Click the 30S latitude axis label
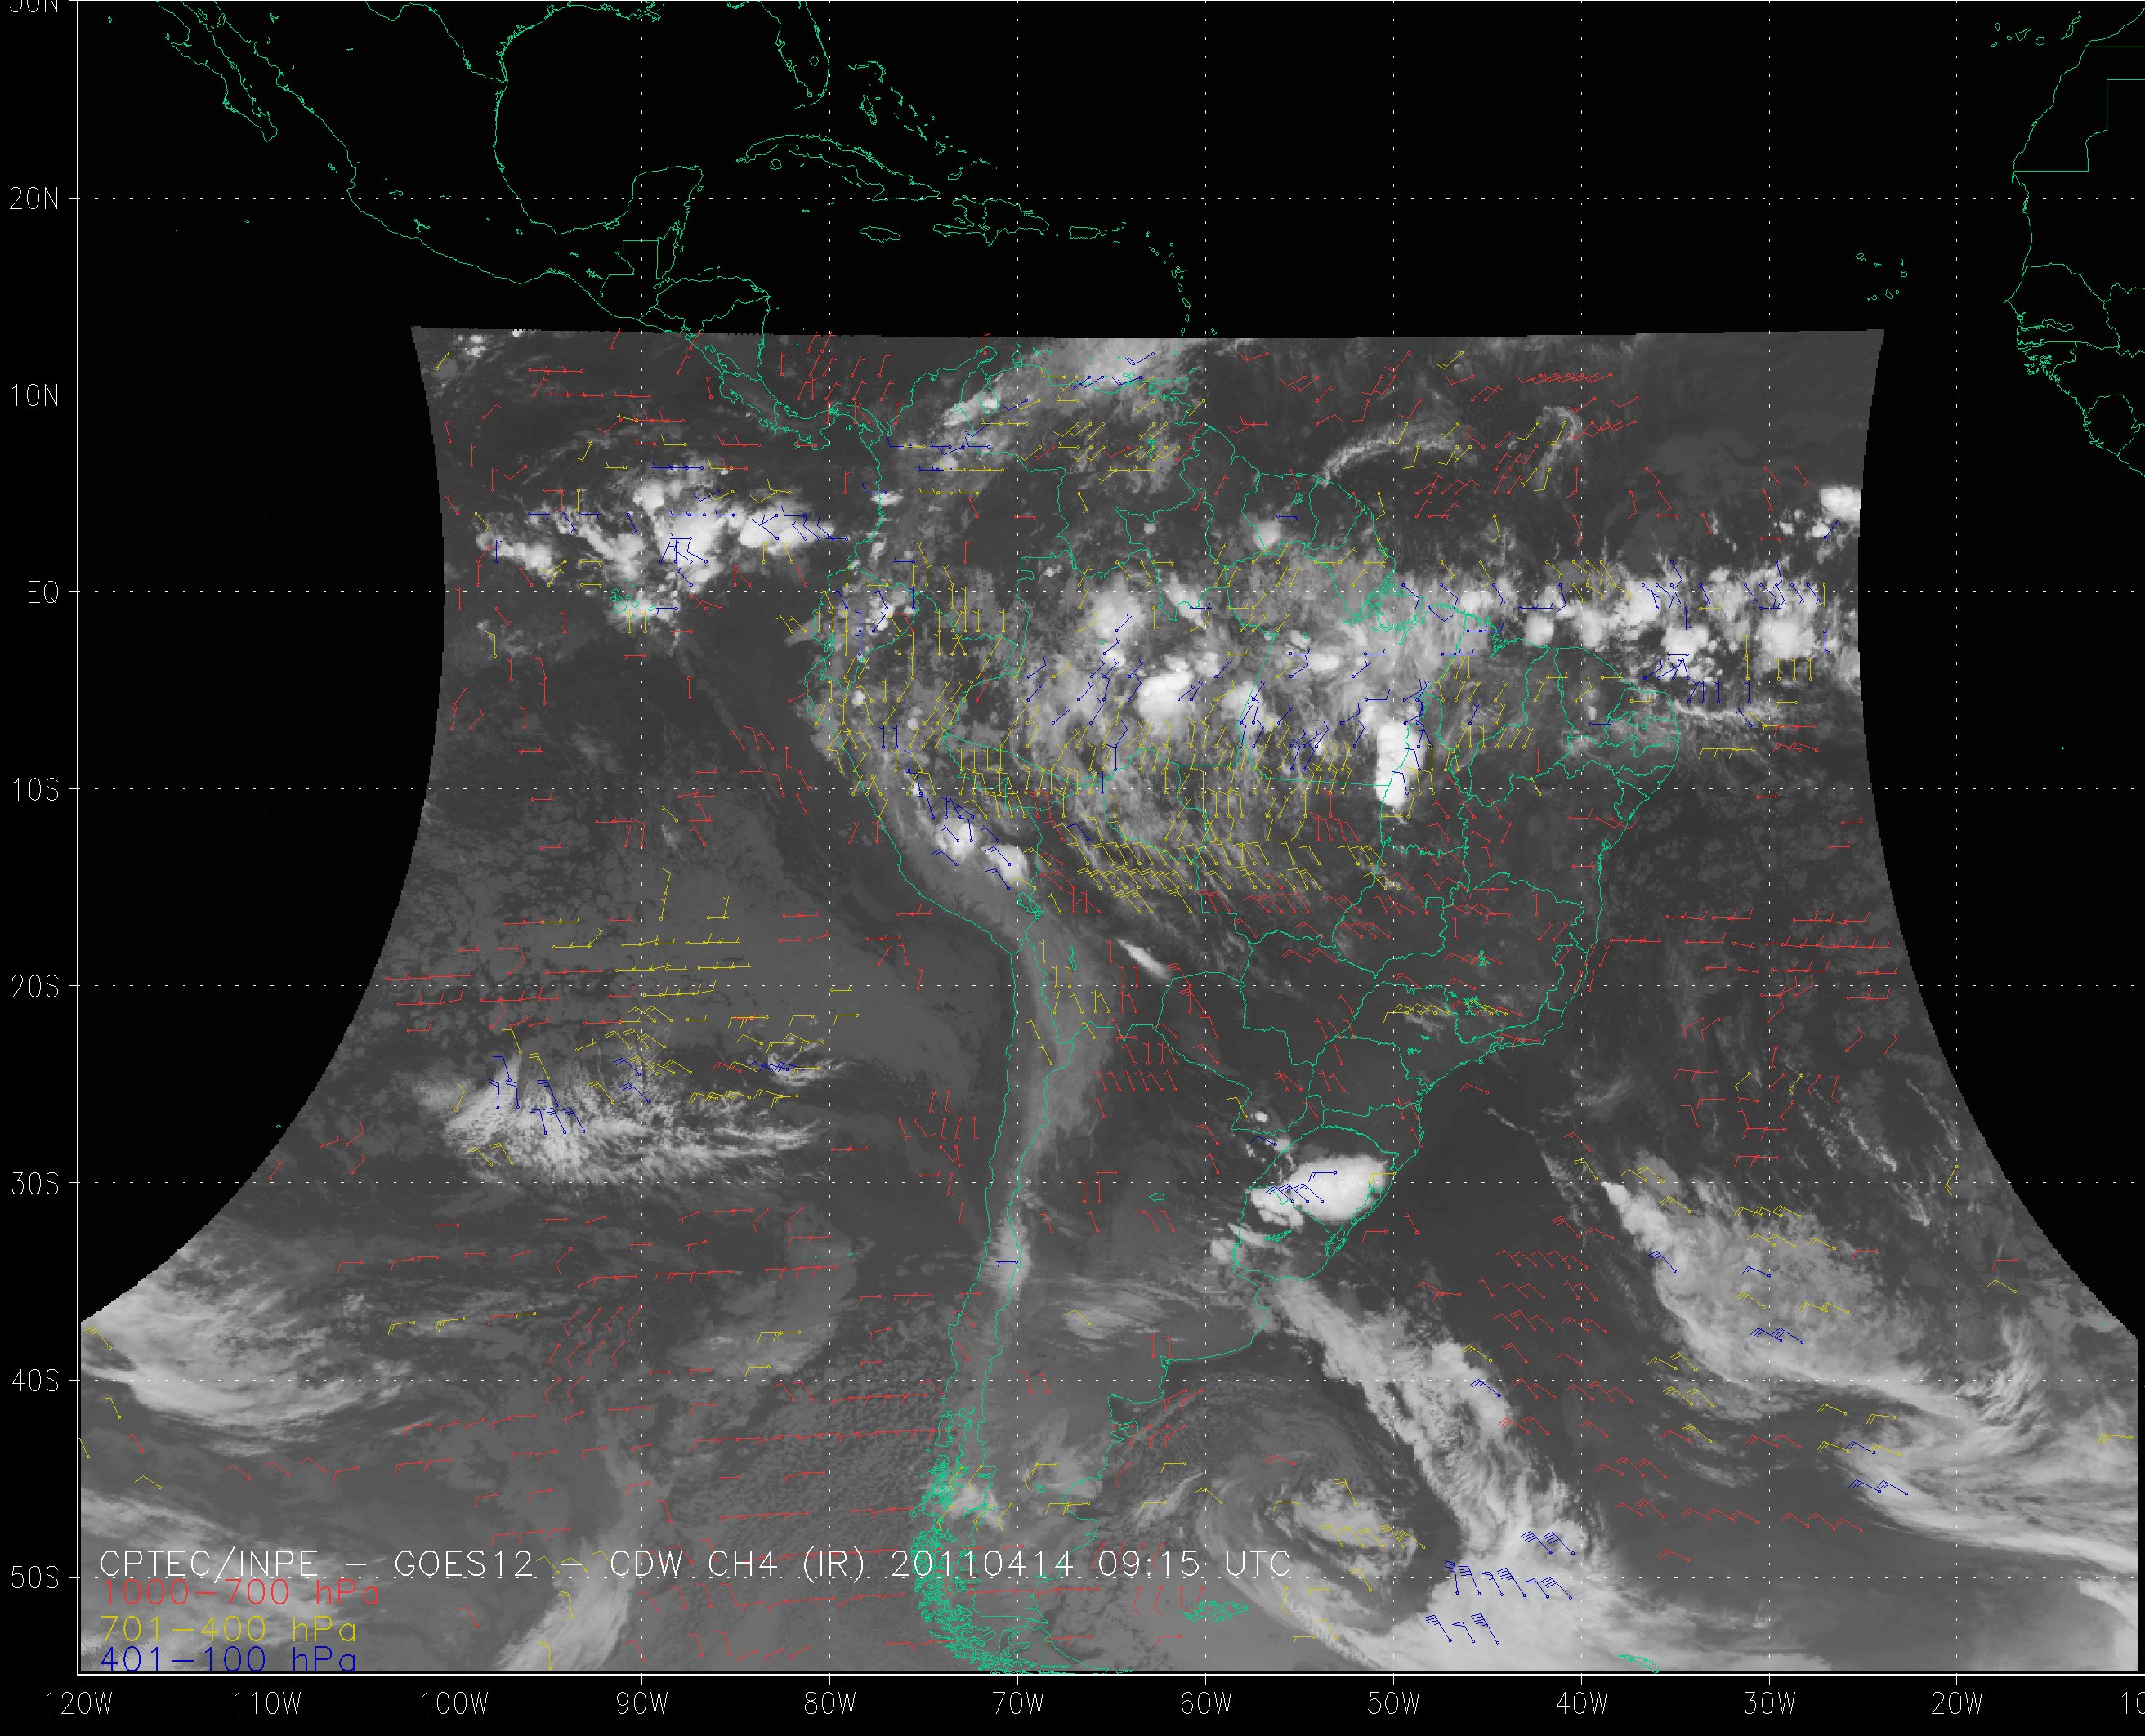 point(34,1185)
